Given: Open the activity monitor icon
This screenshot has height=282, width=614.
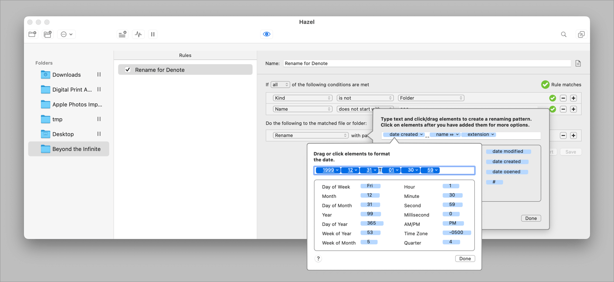Looking at the screenshot, I should click(x=138, y=34).
